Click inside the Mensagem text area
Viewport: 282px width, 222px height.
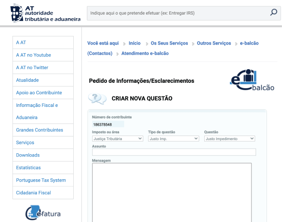coord(171,191)
